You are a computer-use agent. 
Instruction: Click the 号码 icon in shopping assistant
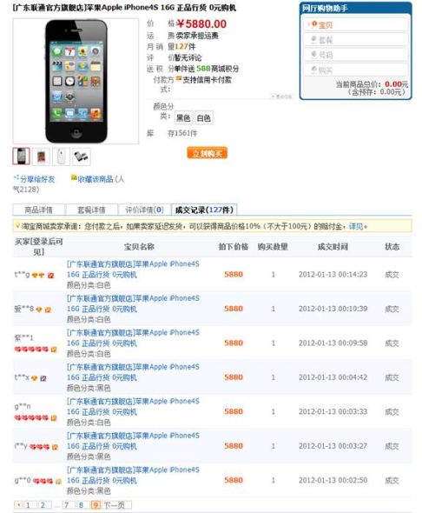click(x=314, y=54)
